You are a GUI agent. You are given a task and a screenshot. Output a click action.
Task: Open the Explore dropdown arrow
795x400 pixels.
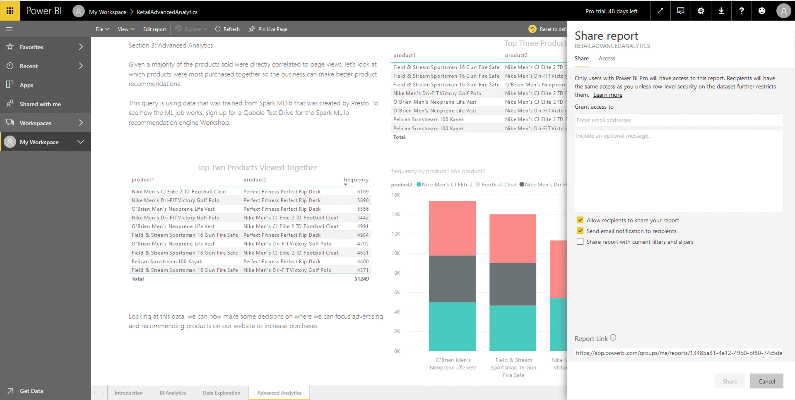(205, 29)
